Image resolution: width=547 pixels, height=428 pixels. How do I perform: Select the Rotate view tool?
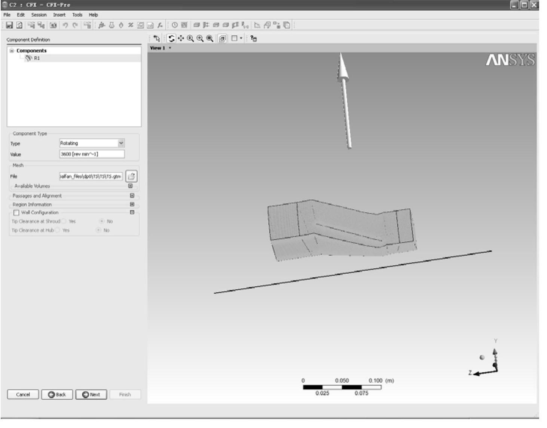(172, 39)
